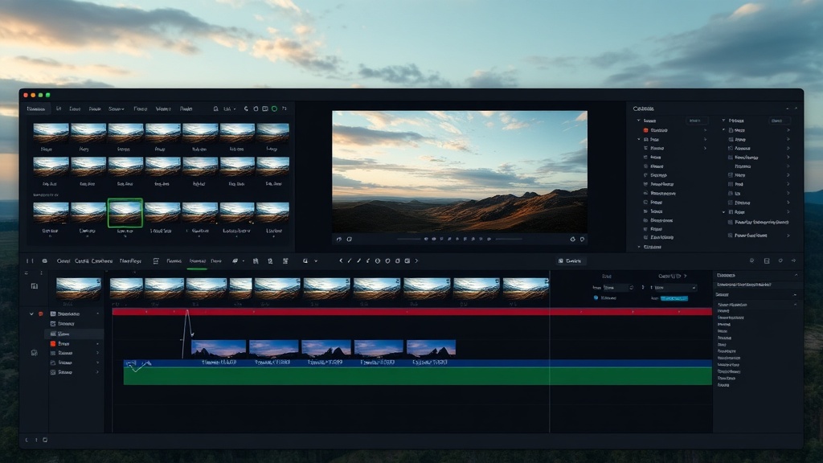Open the Effects menu in the top menu bar
Viewport: 823px width, 463px height.
(141, 109)
